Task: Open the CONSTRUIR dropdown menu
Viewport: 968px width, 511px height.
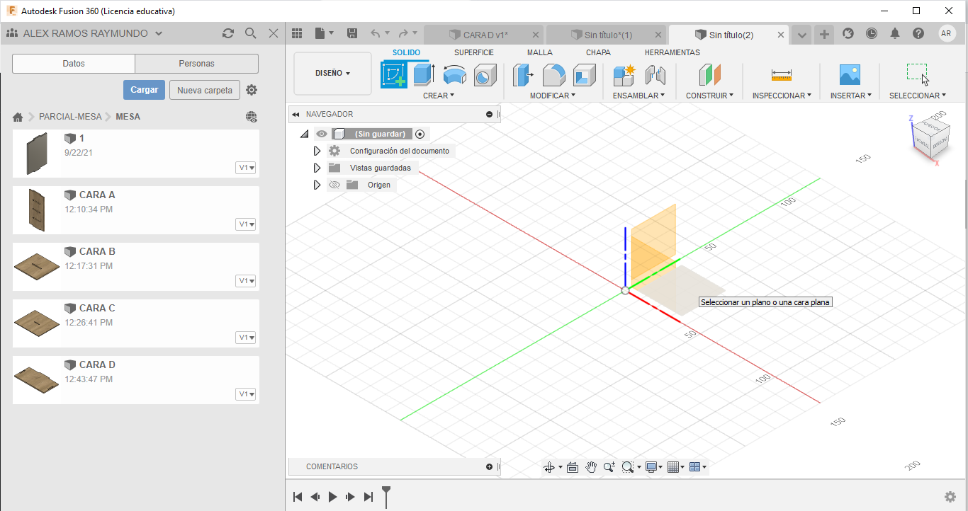Action: tap(709, 95)
